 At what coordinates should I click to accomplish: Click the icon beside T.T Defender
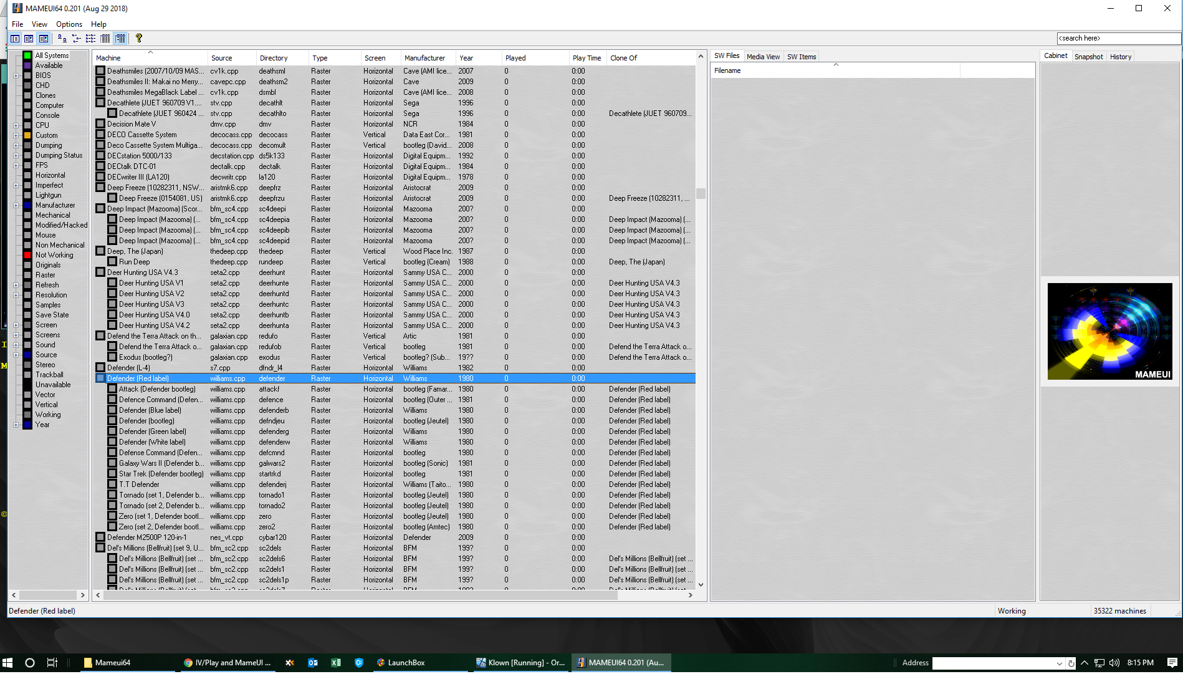point(112,484)
